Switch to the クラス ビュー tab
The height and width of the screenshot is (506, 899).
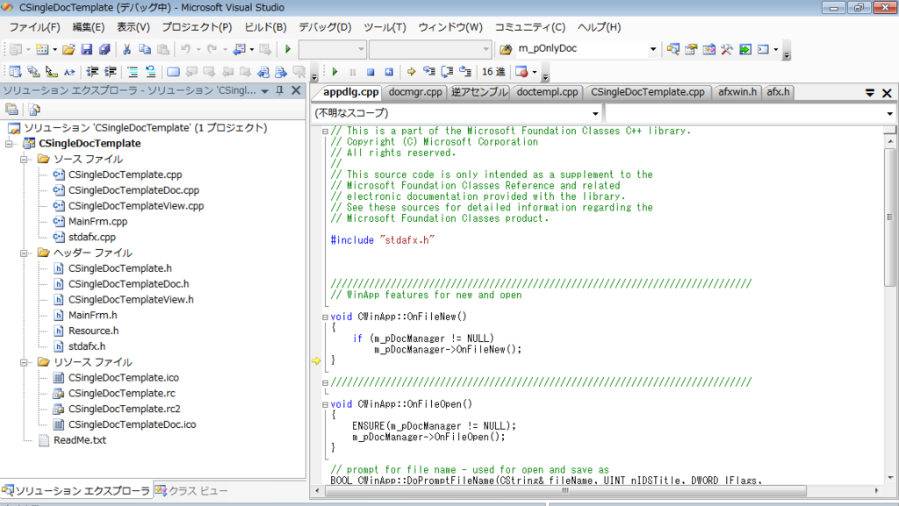[x=192, y=490]
